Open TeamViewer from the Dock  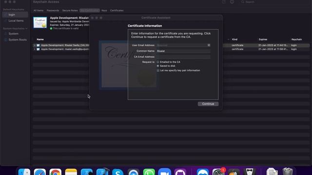(203, 172)
